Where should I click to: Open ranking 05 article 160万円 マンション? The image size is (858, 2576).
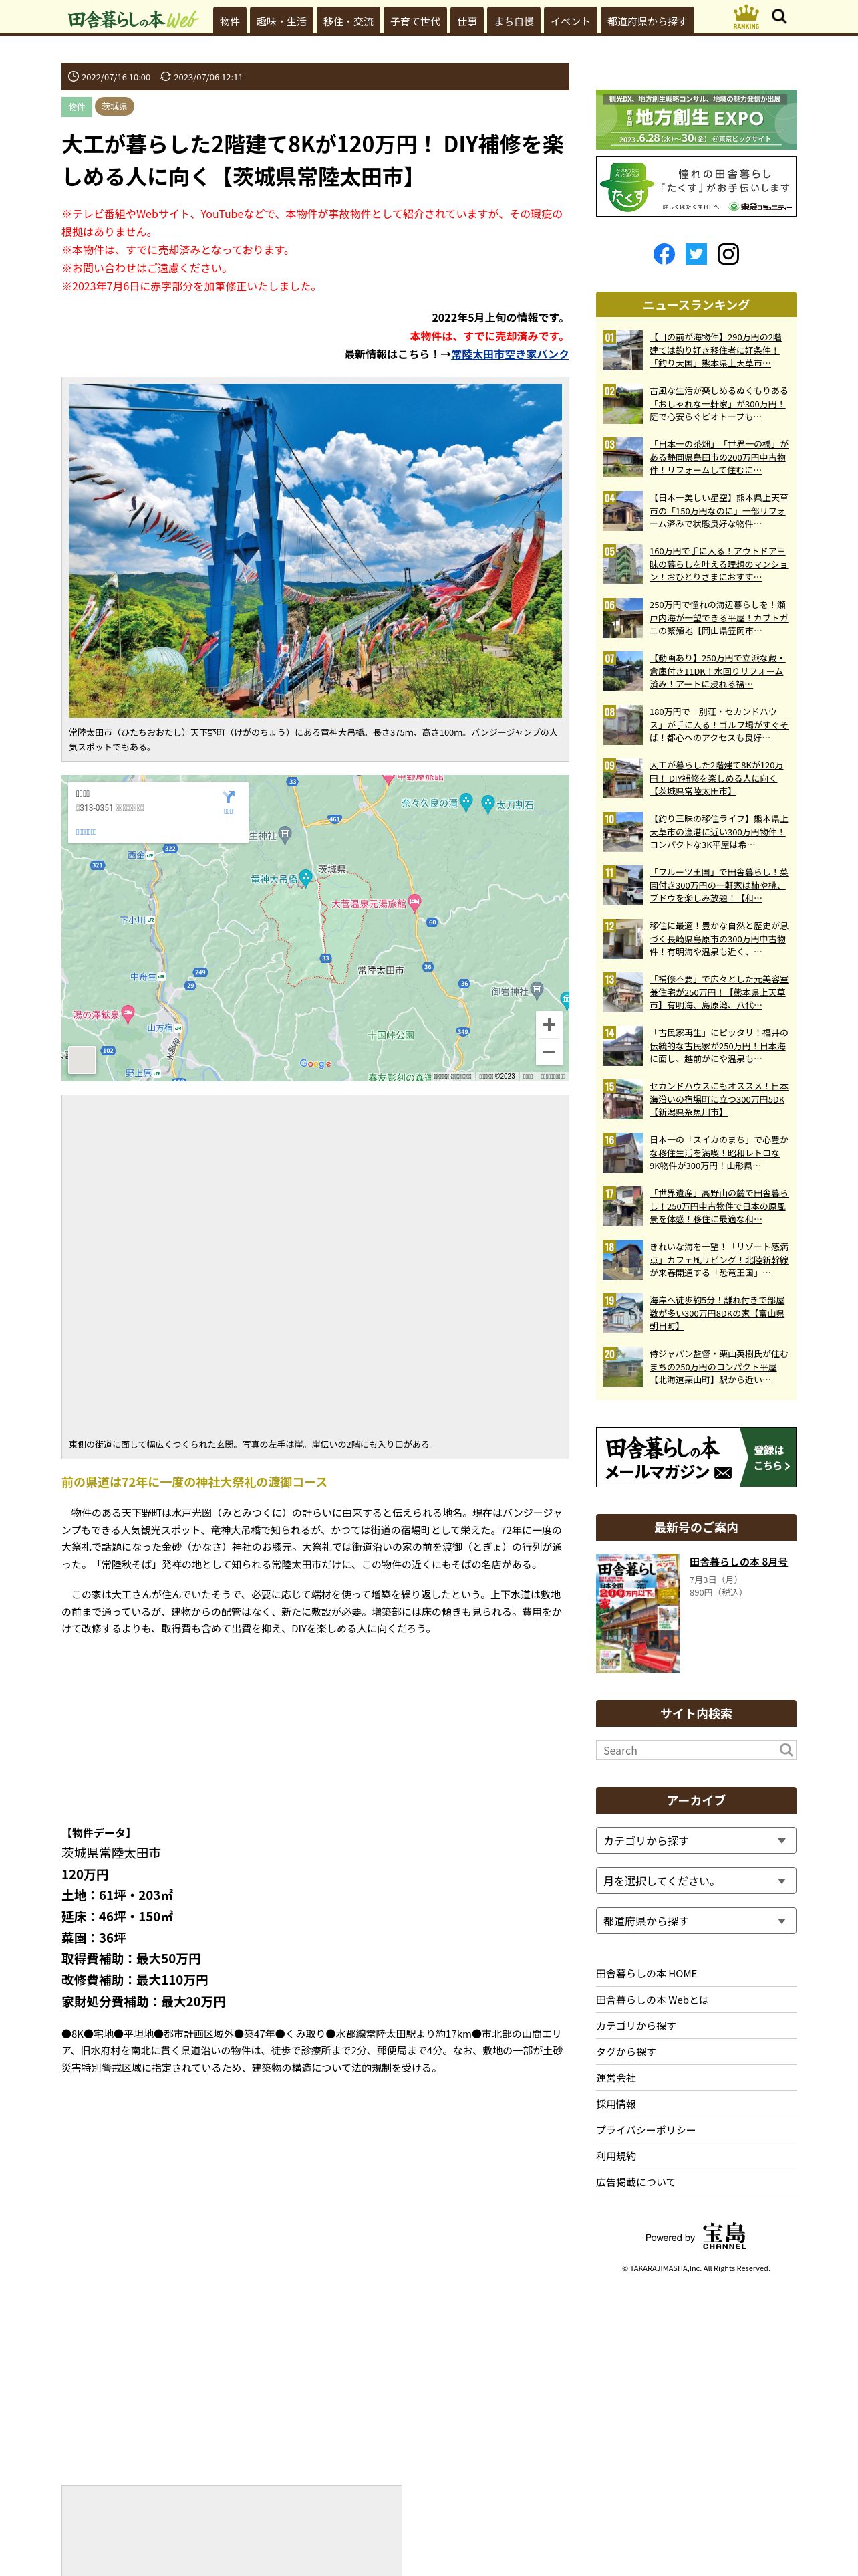tap(718, 564)
